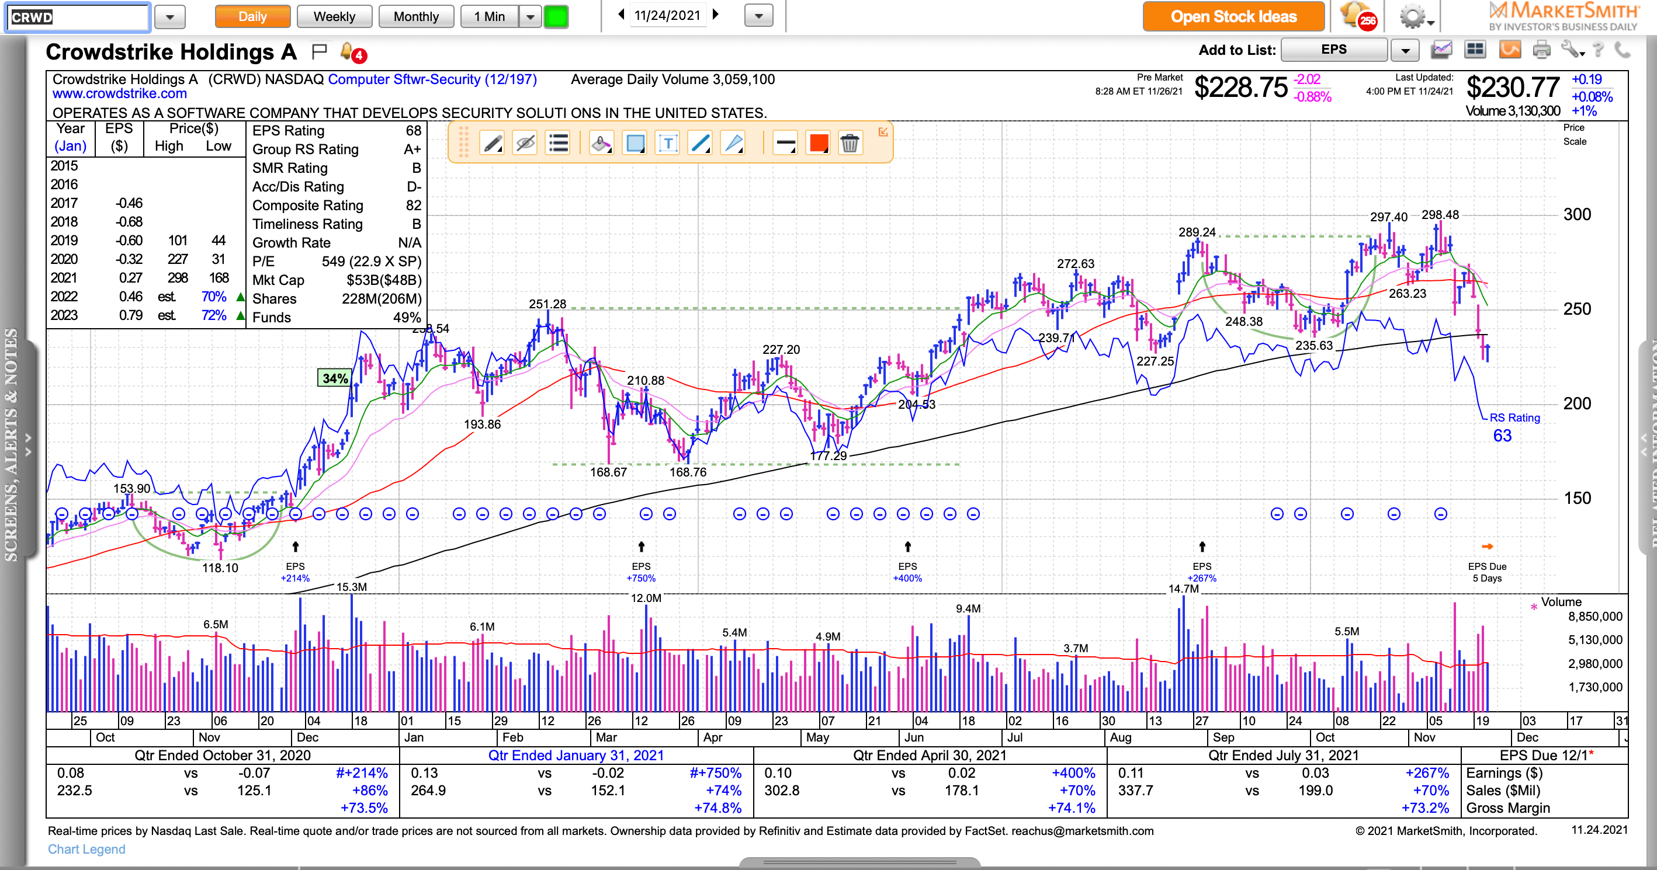Add stock to EPS list button
Image resolution: width=1657 pixels, height=870 pixels.
(1333, 50)
